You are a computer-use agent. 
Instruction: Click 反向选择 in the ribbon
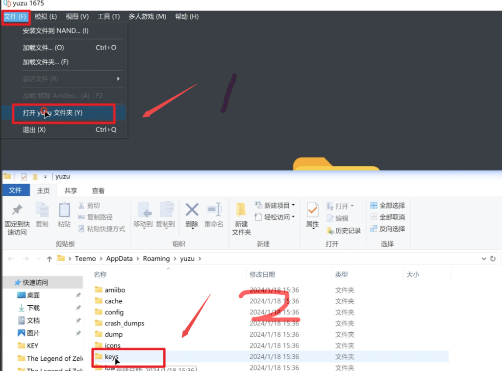(388, 229)
